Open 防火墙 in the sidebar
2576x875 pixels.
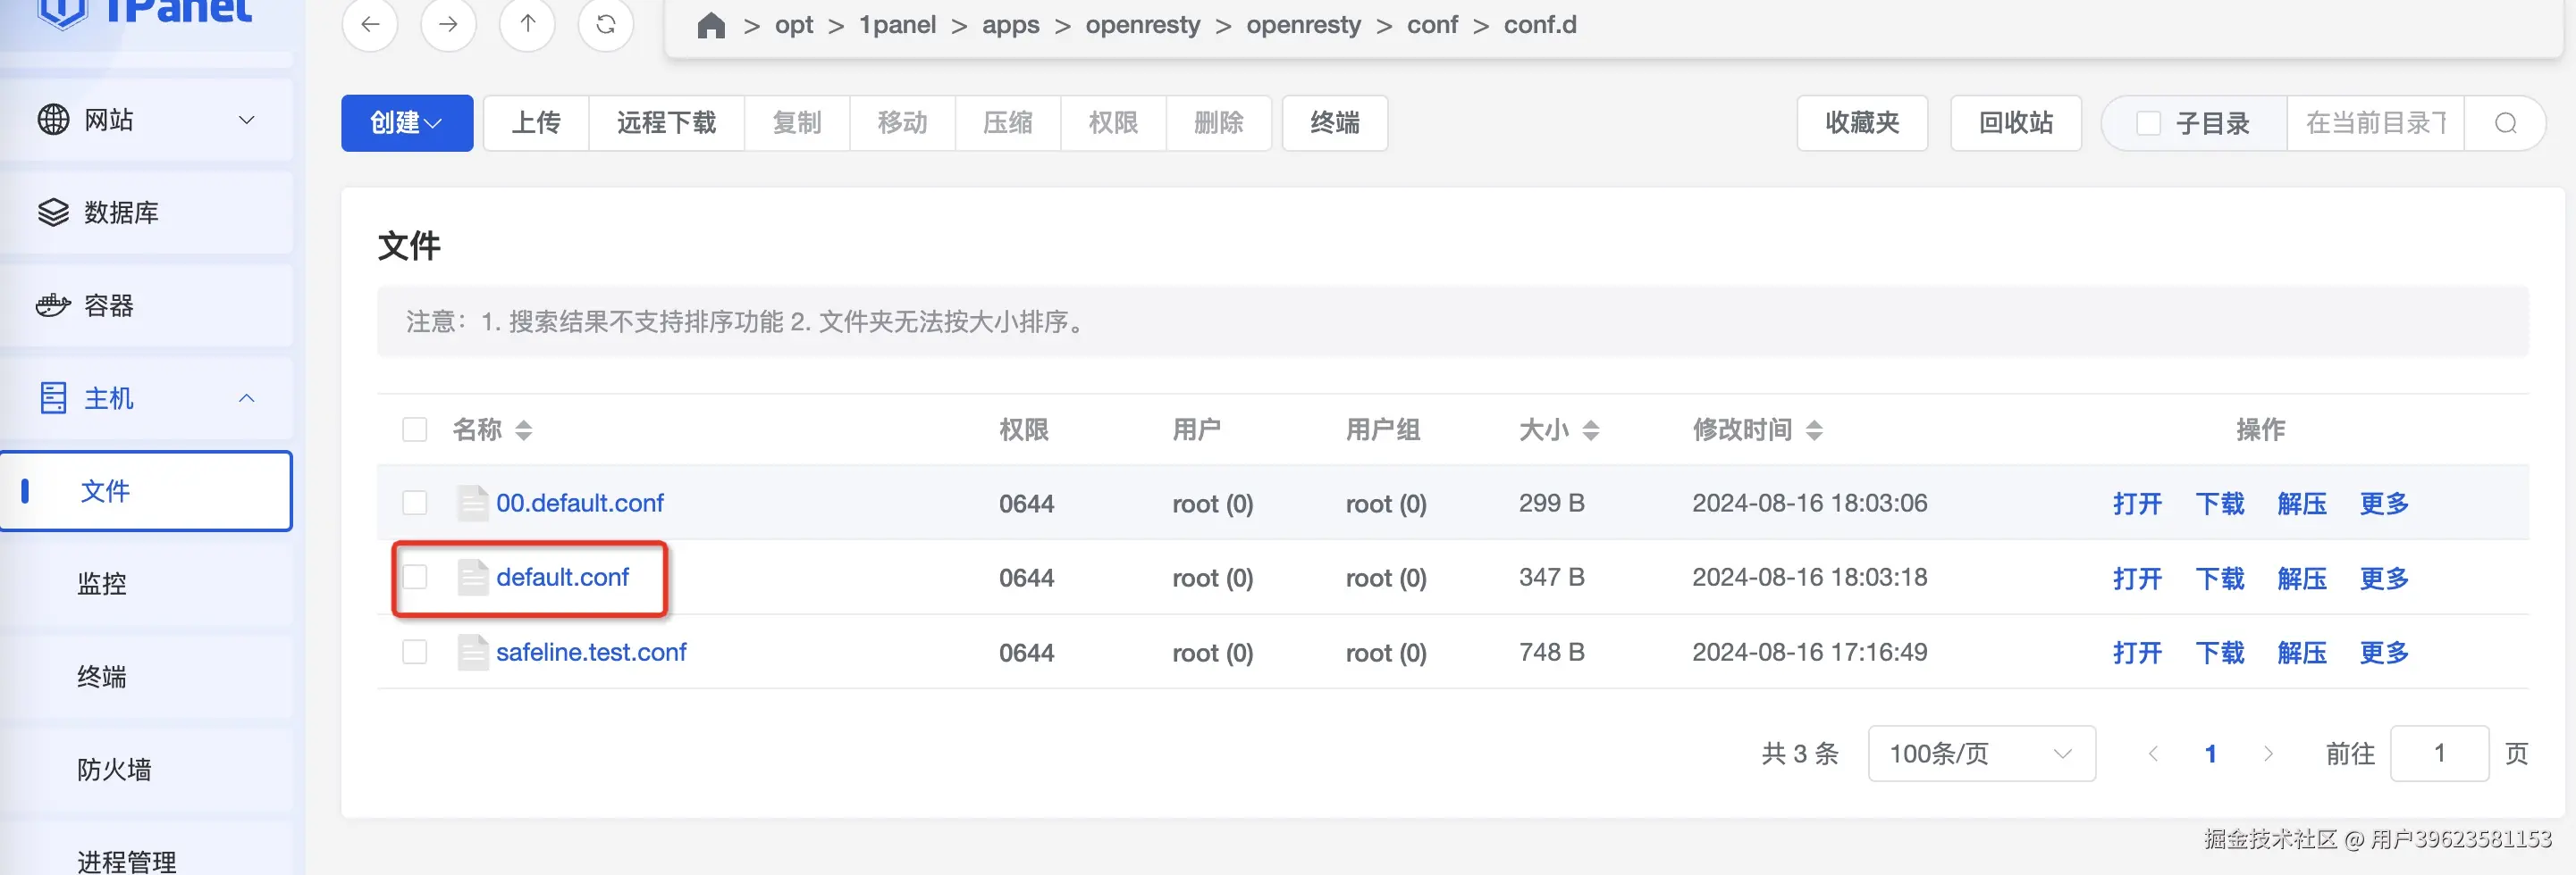pyautogui.click(x=146, y=769)
